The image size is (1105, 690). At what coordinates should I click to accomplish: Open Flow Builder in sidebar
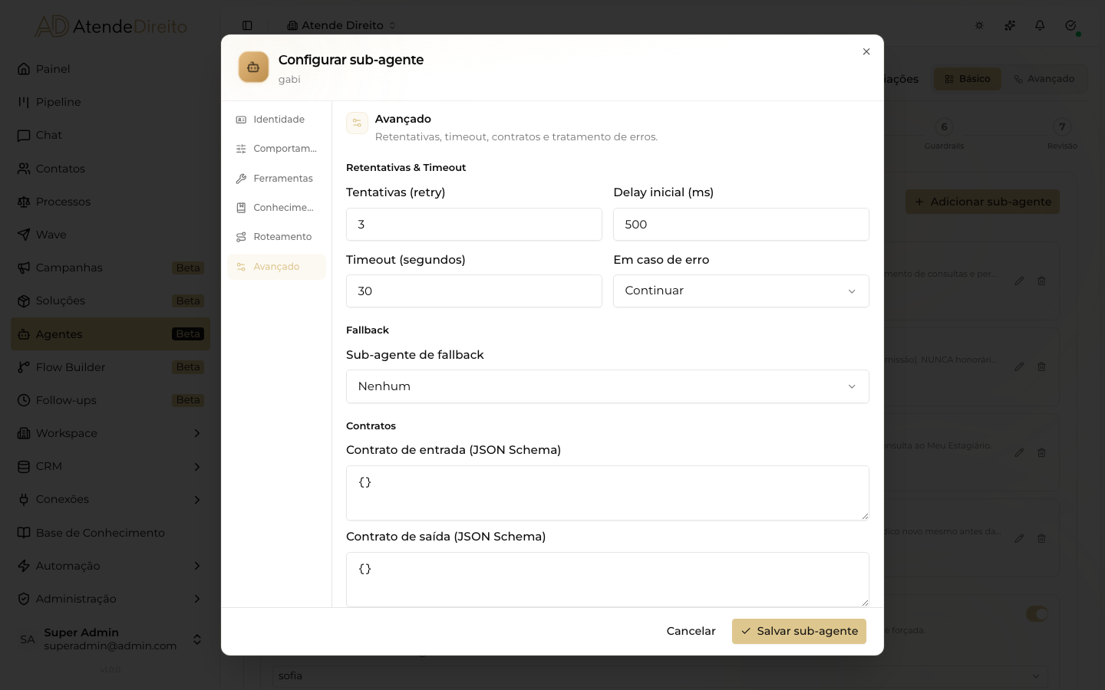pos(110,367)
